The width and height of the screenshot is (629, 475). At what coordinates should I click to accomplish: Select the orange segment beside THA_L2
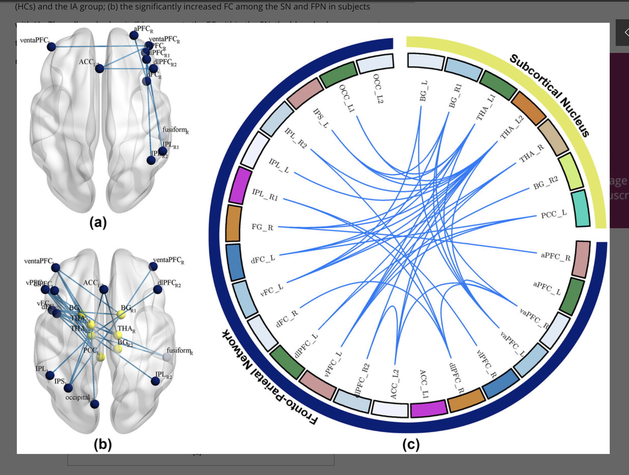pyautogui.click(x=528, y=108)
